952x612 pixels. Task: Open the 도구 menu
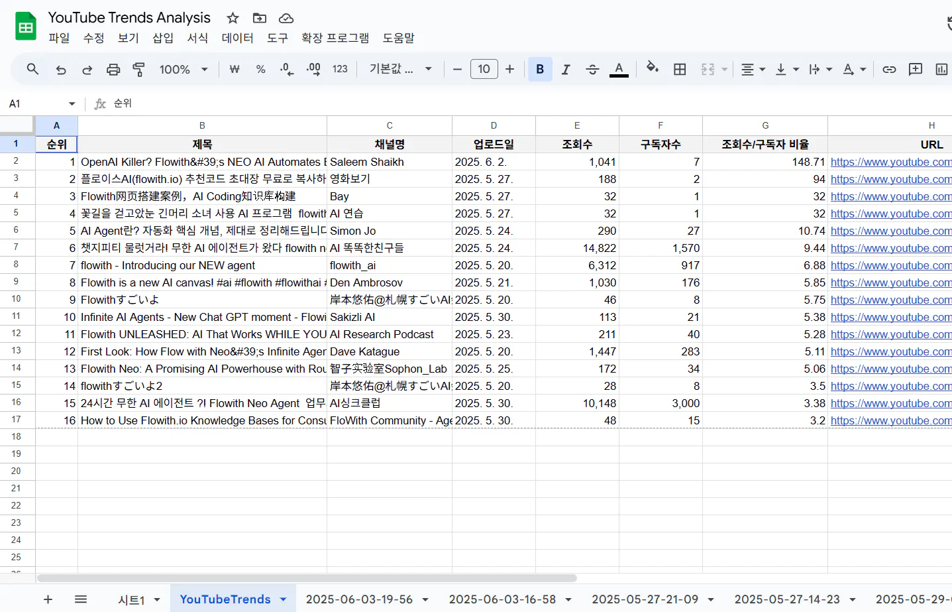point(278,38)
